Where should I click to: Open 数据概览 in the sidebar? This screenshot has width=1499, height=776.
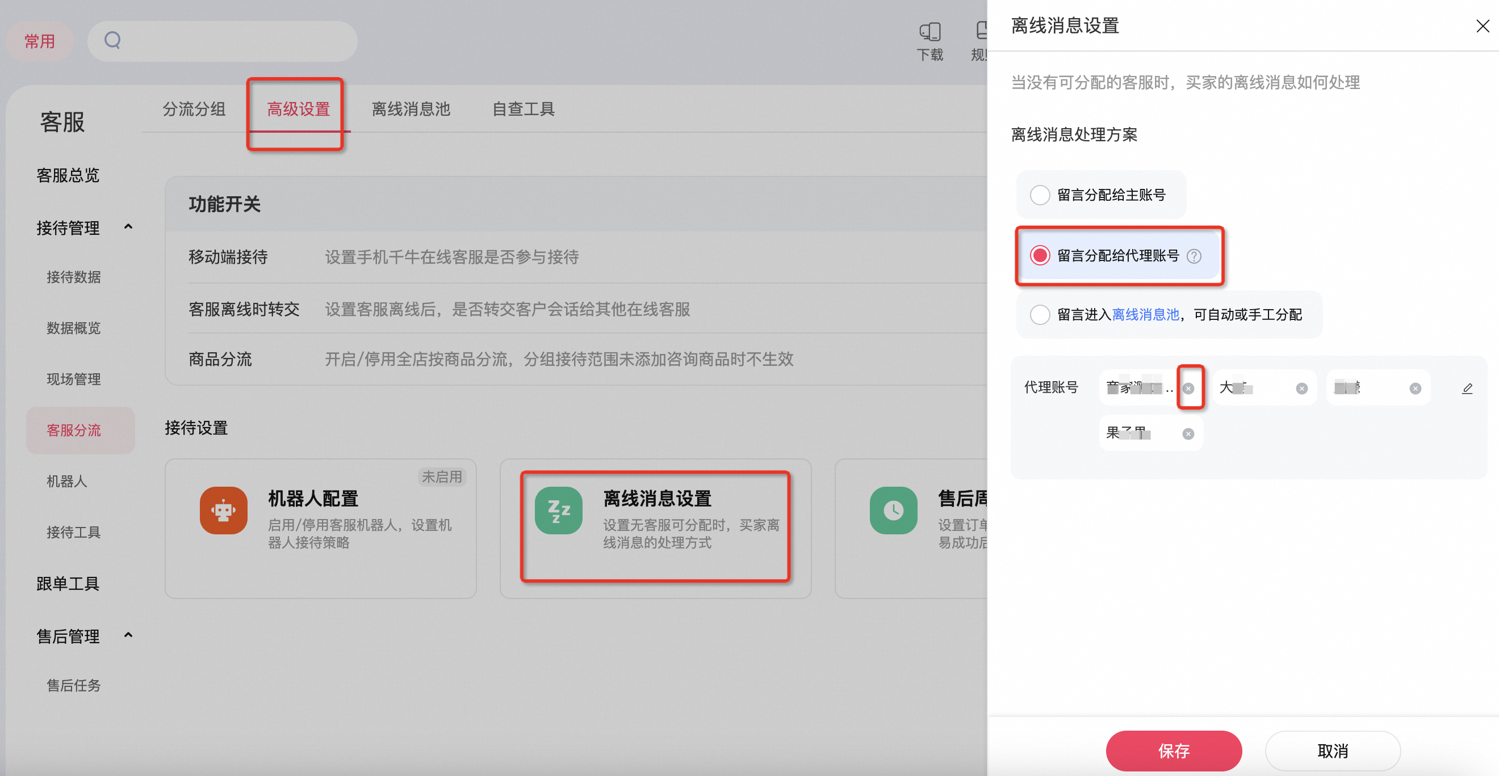click(x=73, y=328)
